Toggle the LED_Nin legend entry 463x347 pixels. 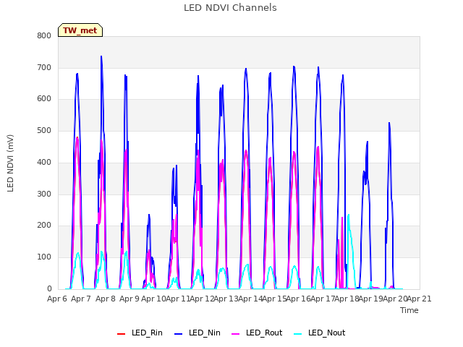[x=197, y=333]
